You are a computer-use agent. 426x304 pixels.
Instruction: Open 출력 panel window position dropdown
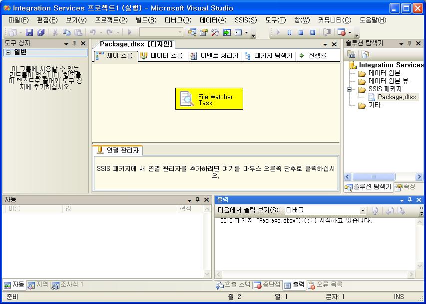[402, 200]
